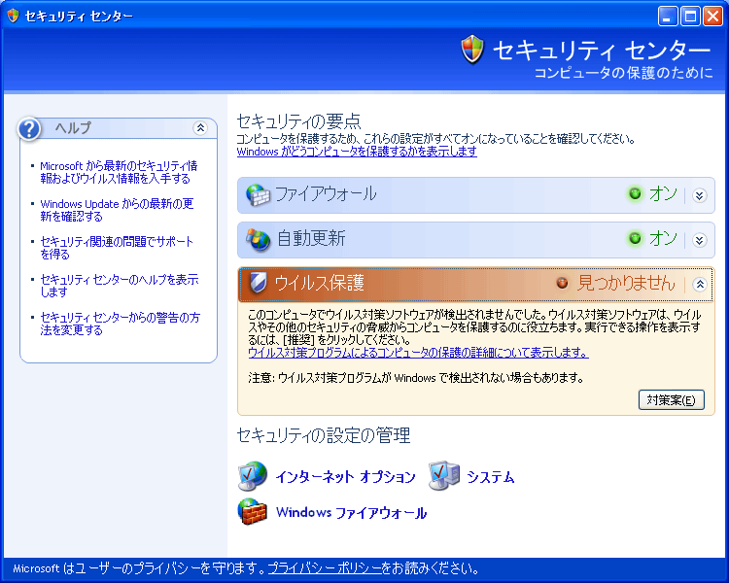Open セキュリティ センターからの警告の方法を変更する link
The height and width of the screenshot is (583, 729).
click(x=120, y=324)
